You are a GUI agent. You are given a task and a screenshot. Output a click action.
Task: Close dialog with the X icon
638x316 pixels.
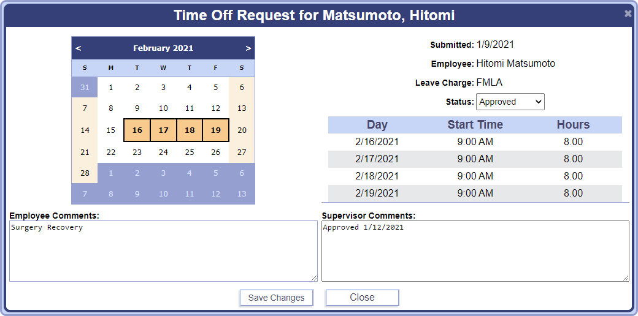(628, 13)
